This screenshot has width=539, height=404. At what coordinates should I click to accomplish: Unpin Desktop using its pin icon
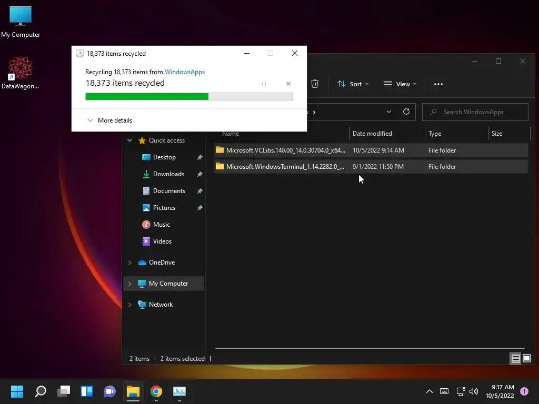pyautogui.click(x=199, y=157)
